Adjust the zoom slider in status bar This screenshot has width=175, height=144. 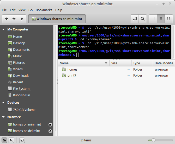pyautogui.click(x=153, y=140)
